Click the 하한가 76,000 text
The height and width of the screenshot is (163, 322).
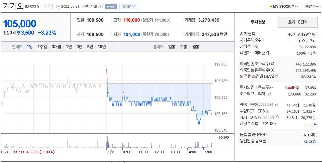[155, 34]
